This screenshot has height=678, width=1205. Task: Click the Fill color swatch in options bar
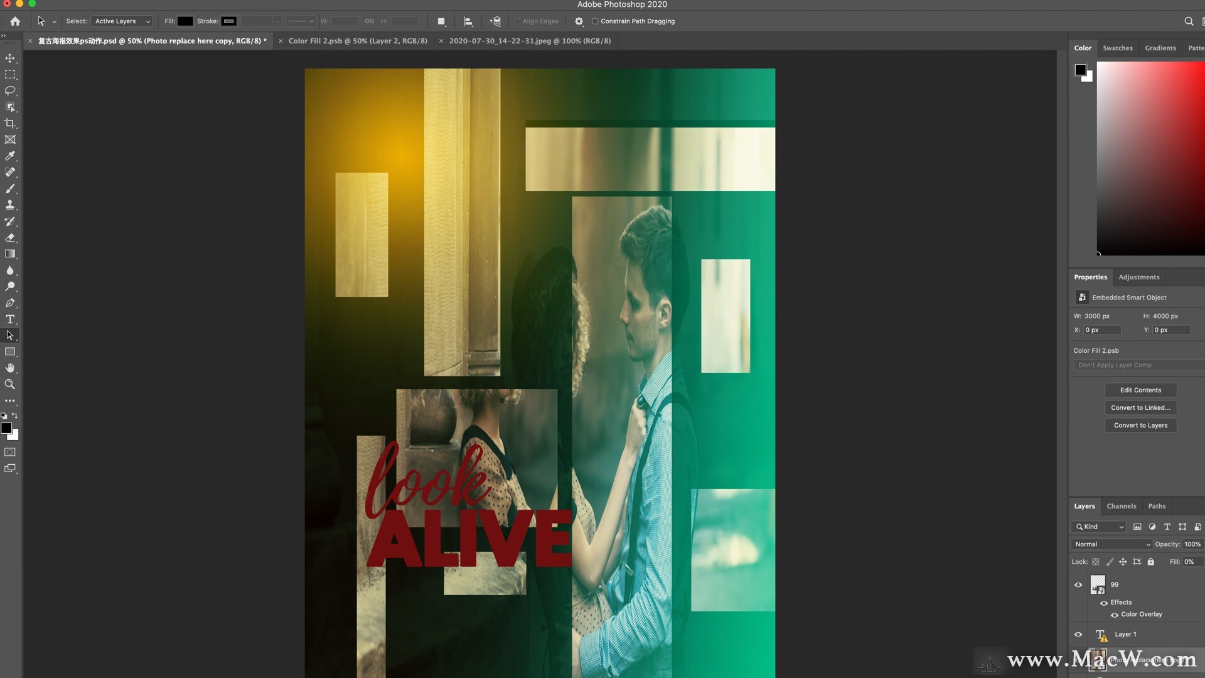coord(185,21)
